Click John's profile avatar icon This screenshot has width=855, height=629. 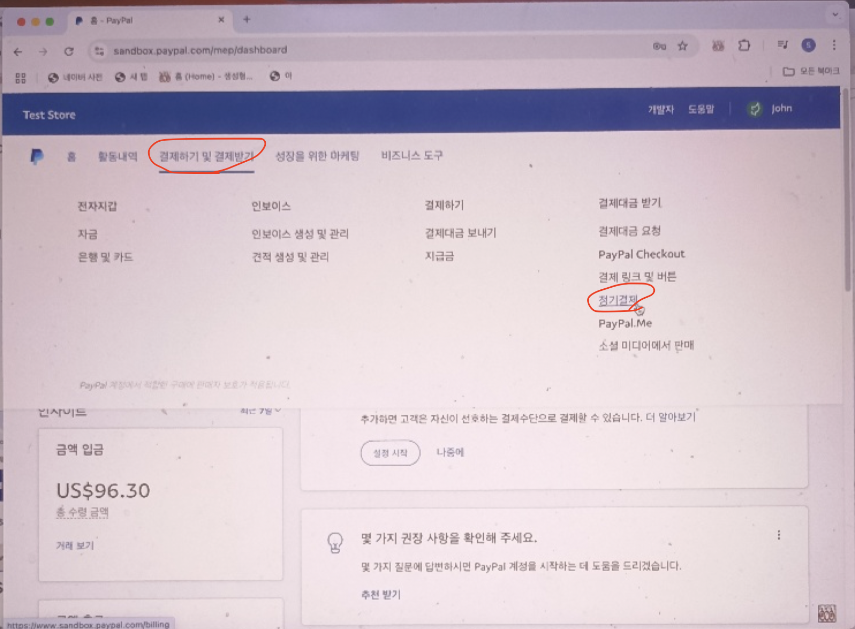point(755,109)
